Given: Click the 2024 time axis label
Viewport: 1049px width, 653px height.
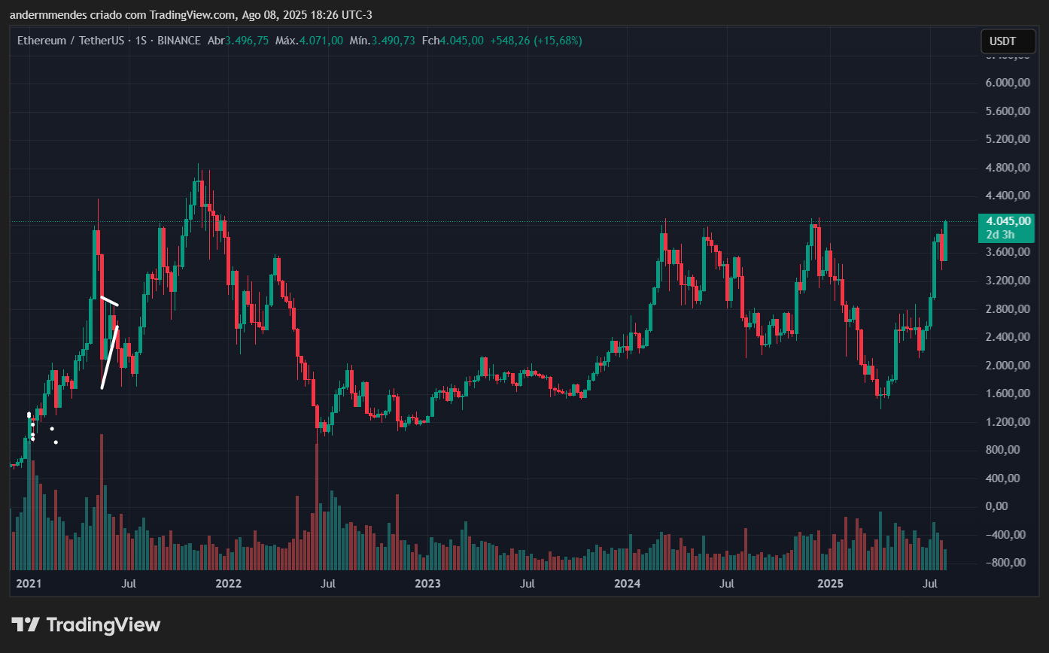Looking at the screenshot, I should pyautogui.click(x=627, y=583).
